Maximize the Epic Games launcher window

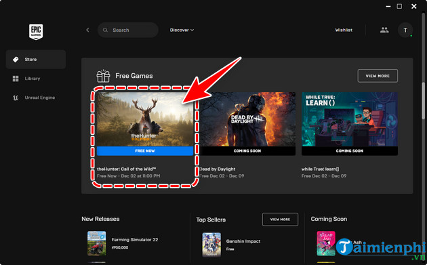pyautogui.click(x=399, y=6)
